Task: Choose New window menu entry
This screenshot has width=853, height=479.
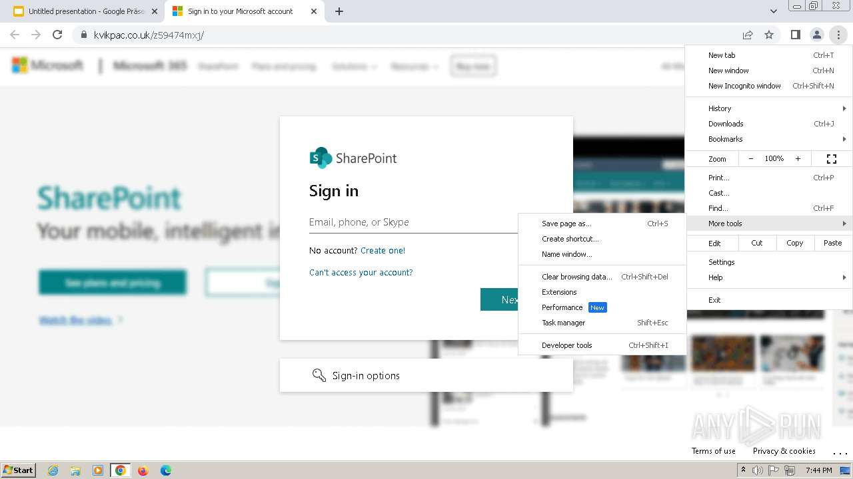Action: (769, 71)
